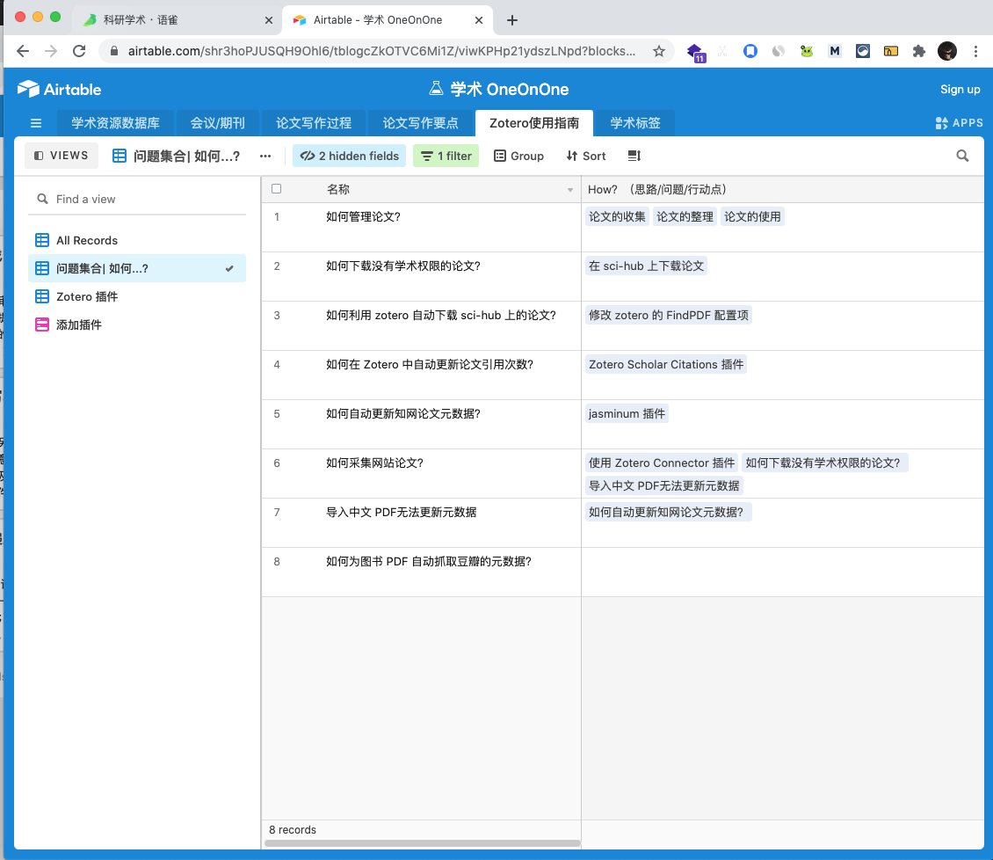Switch to 论文写作要点 table tab
Image resolution: width=993 pixels, height=860 pixels.
(421, 123)
